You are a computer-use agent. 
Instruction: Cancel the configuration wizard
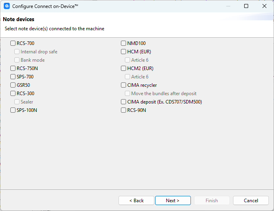pos(251,201)
